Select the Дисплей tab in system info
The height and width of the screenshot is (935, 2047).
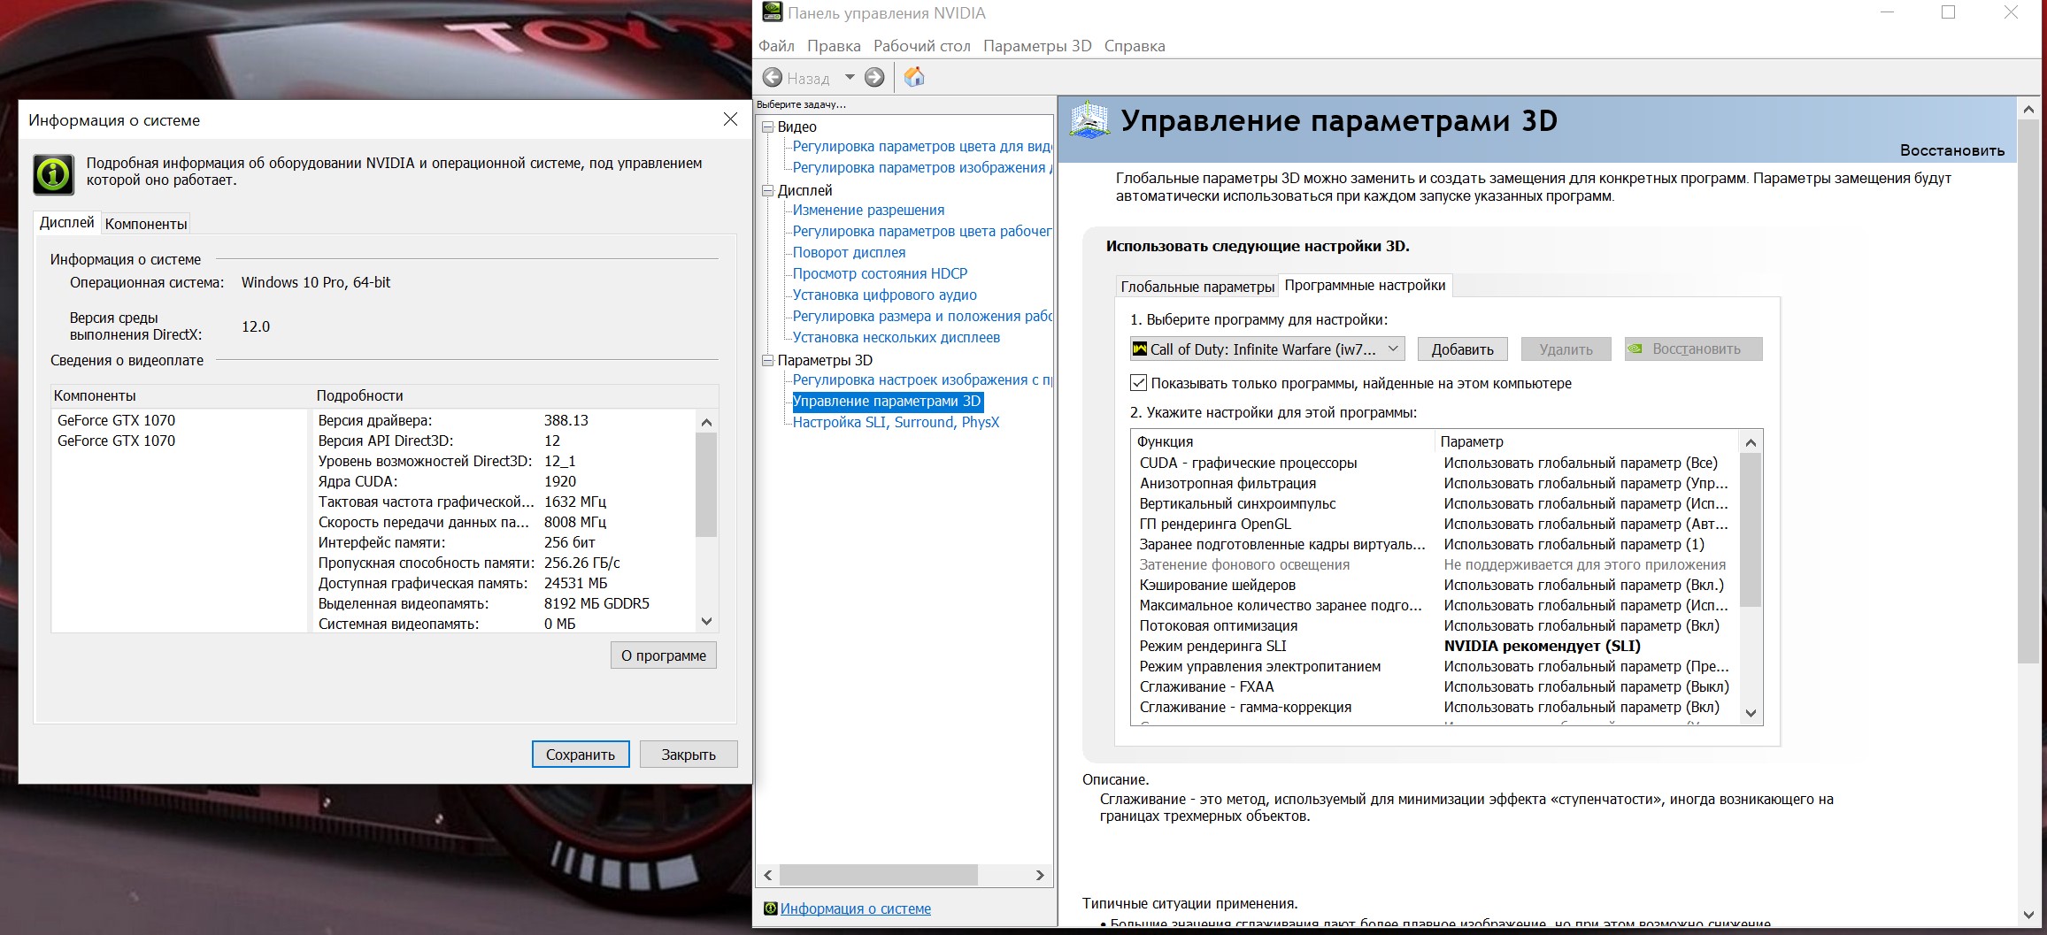tap(67, 222)
